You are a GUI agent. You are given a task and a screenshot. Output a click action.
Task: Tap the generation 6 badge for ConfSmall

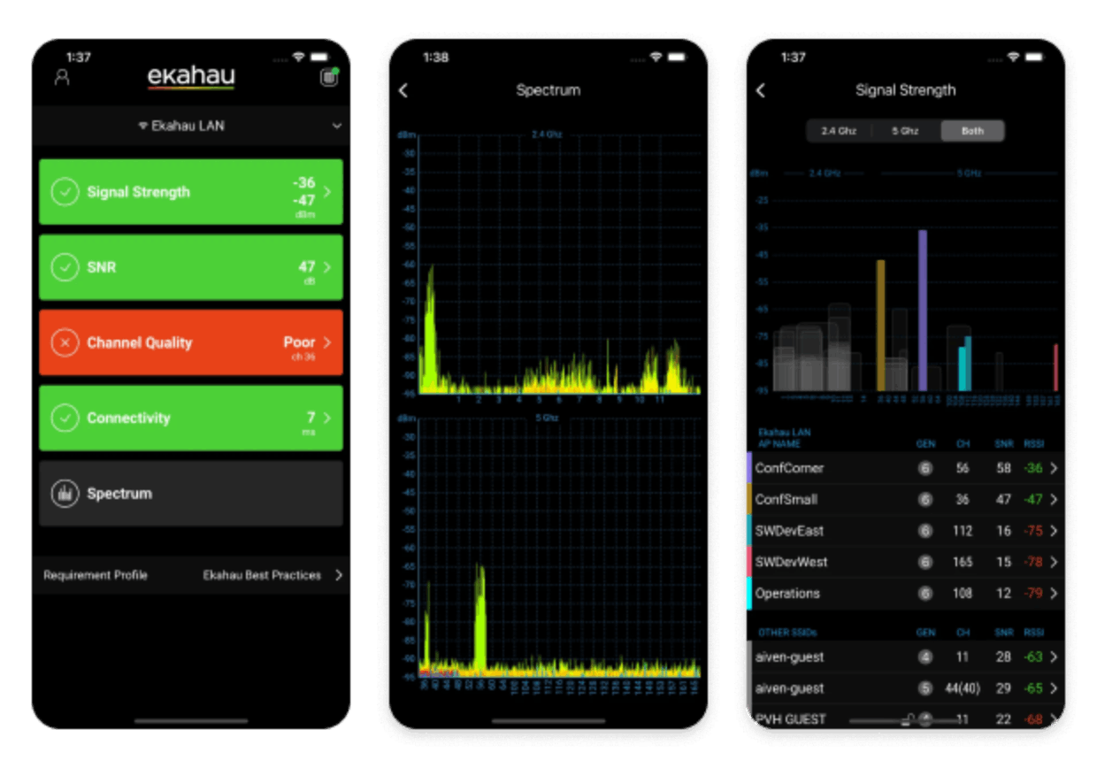point(925,500)
